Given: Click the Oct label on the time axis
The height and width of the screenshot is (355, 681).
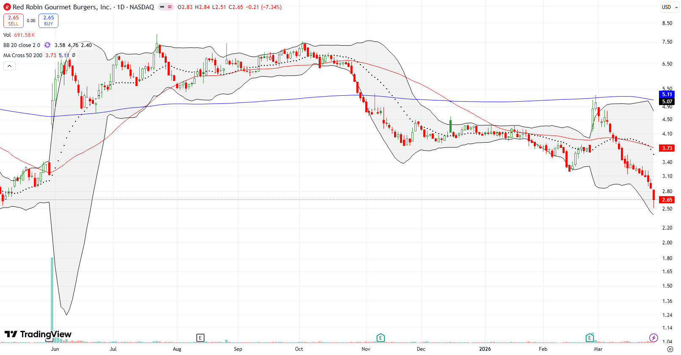Looking at the screenshot, I should click(299, 349).
